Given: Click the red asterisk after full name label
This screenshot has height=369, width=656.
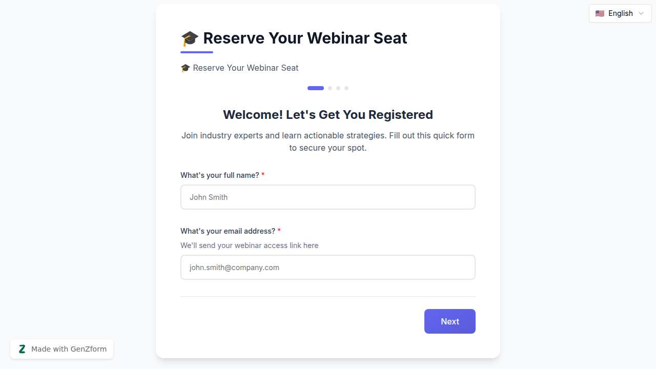Looking at the screenshot, I should [x=263, y=175].
